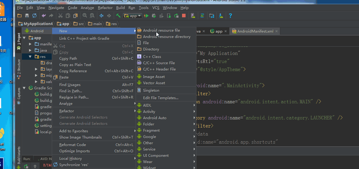Open the 7: Structure tool window button

pyautogui.click(x=19, y=69)
